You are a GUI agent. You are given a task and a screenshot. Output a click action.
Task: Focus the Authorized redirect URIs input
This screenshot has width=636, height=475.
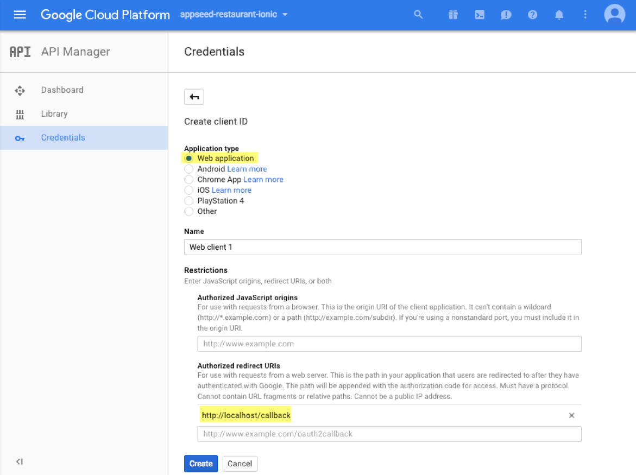tap(389, 434)
